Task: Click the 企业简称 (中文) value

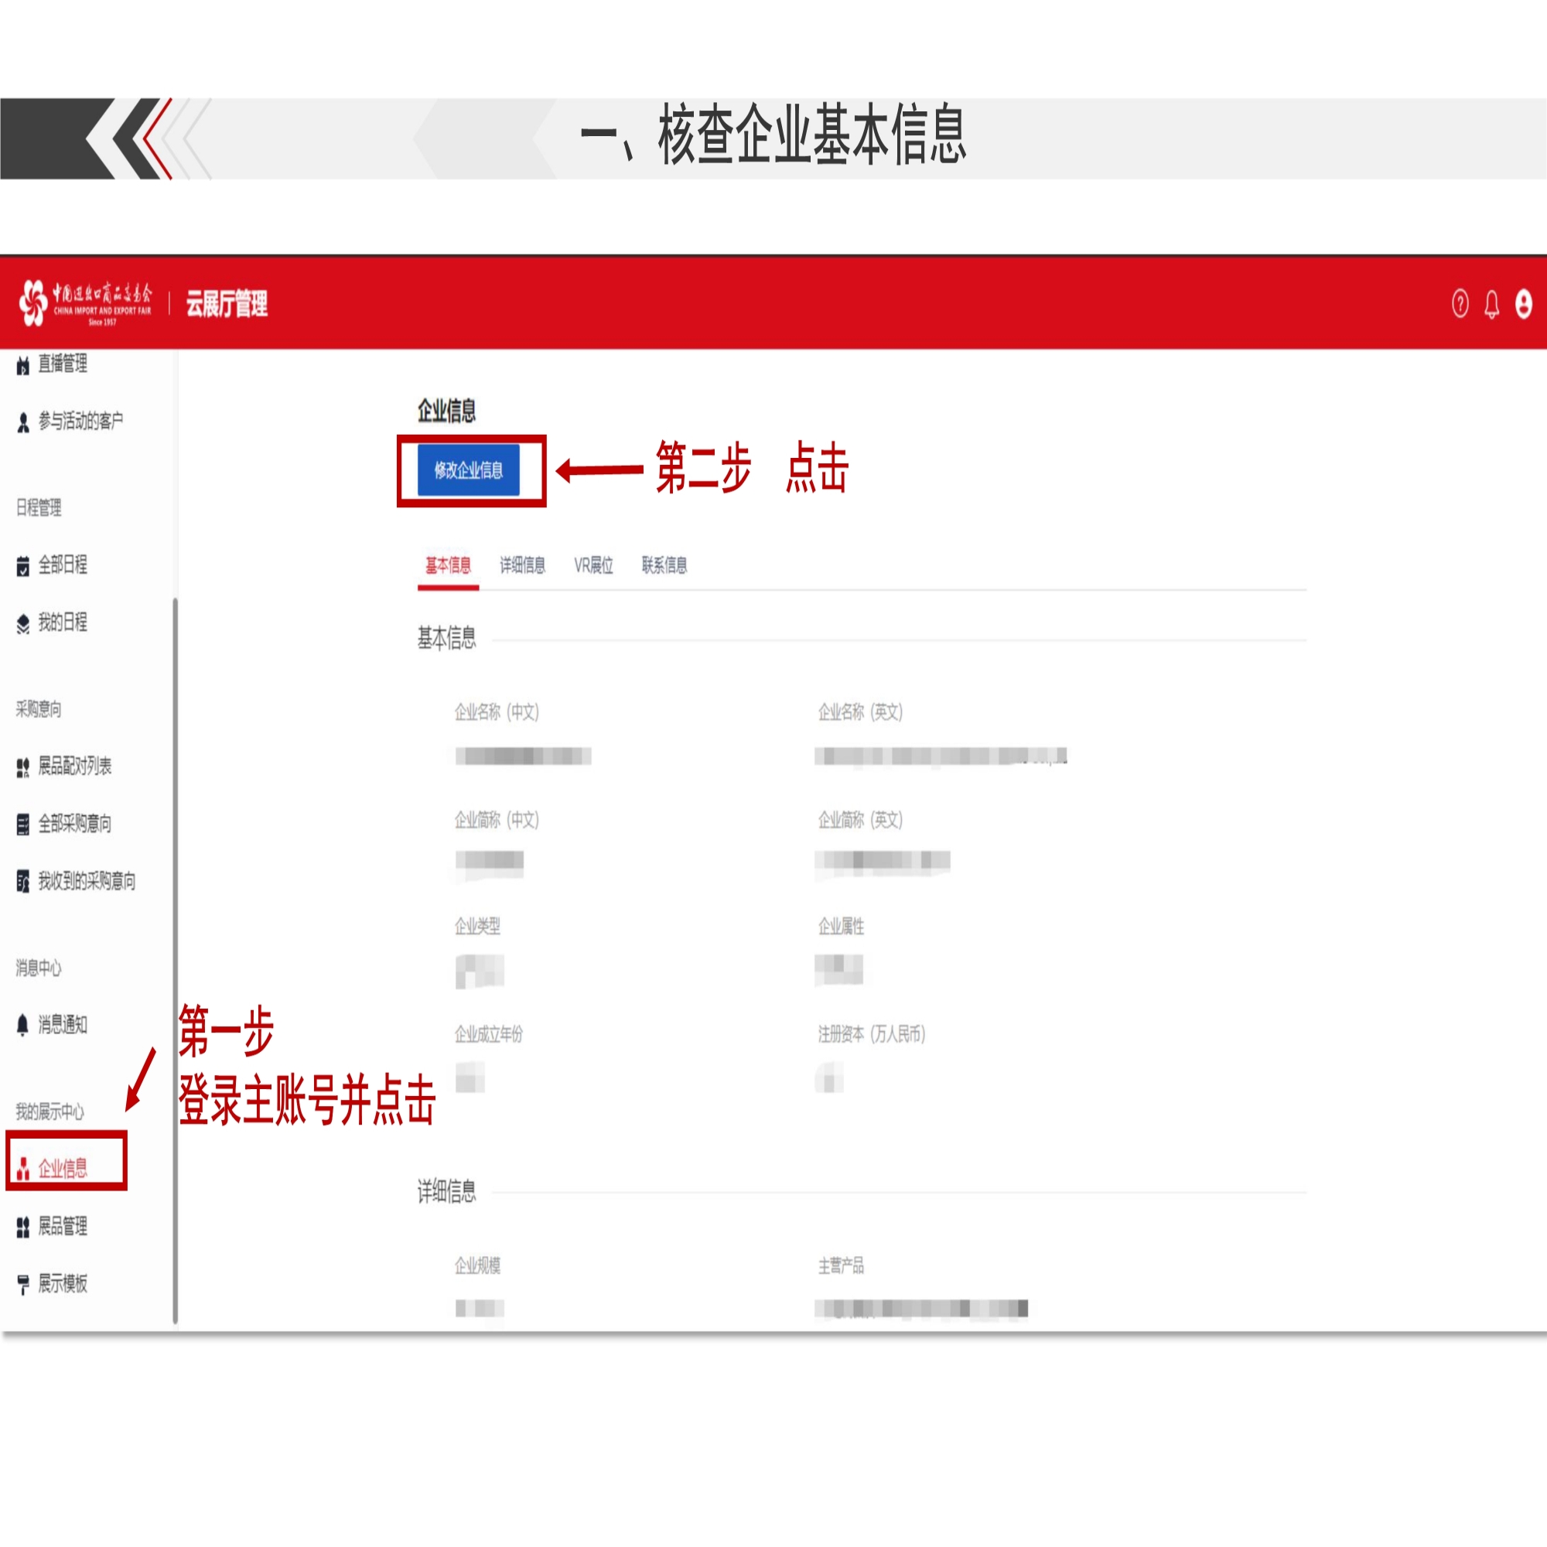Action: (490, 863)
